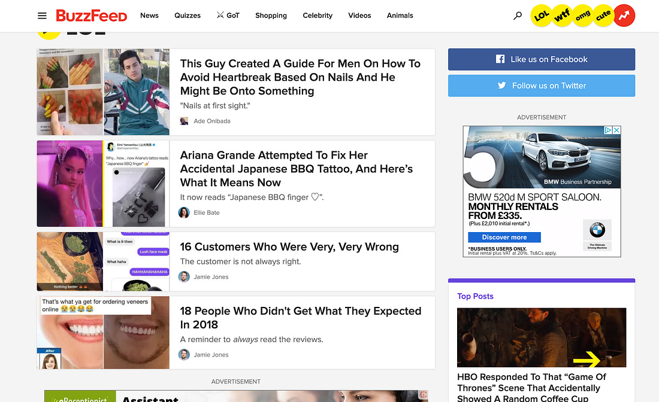Click the omg badge
659x402 pixels.
pos(584,16)
